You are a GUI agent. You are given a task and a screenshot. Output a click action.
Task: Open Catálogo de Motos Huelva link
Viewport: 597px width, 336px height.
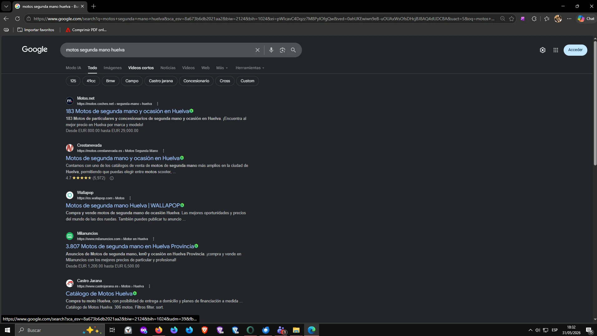(99, 294)
